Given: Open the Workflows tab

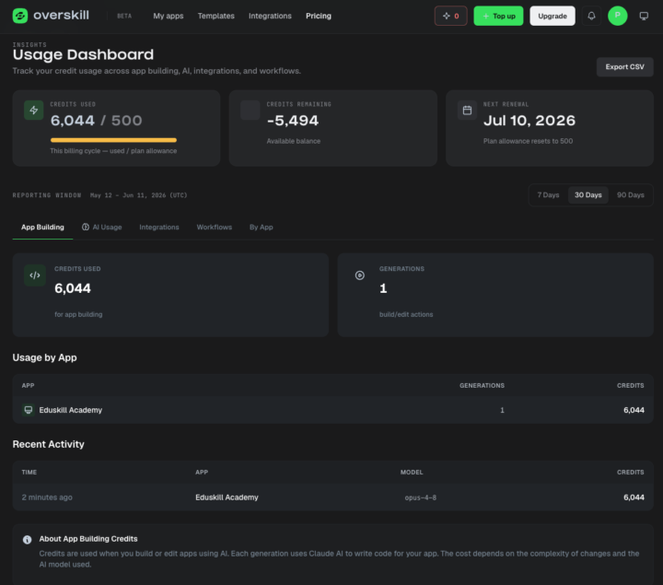Looking at the screenshot, I should [214, 228].
